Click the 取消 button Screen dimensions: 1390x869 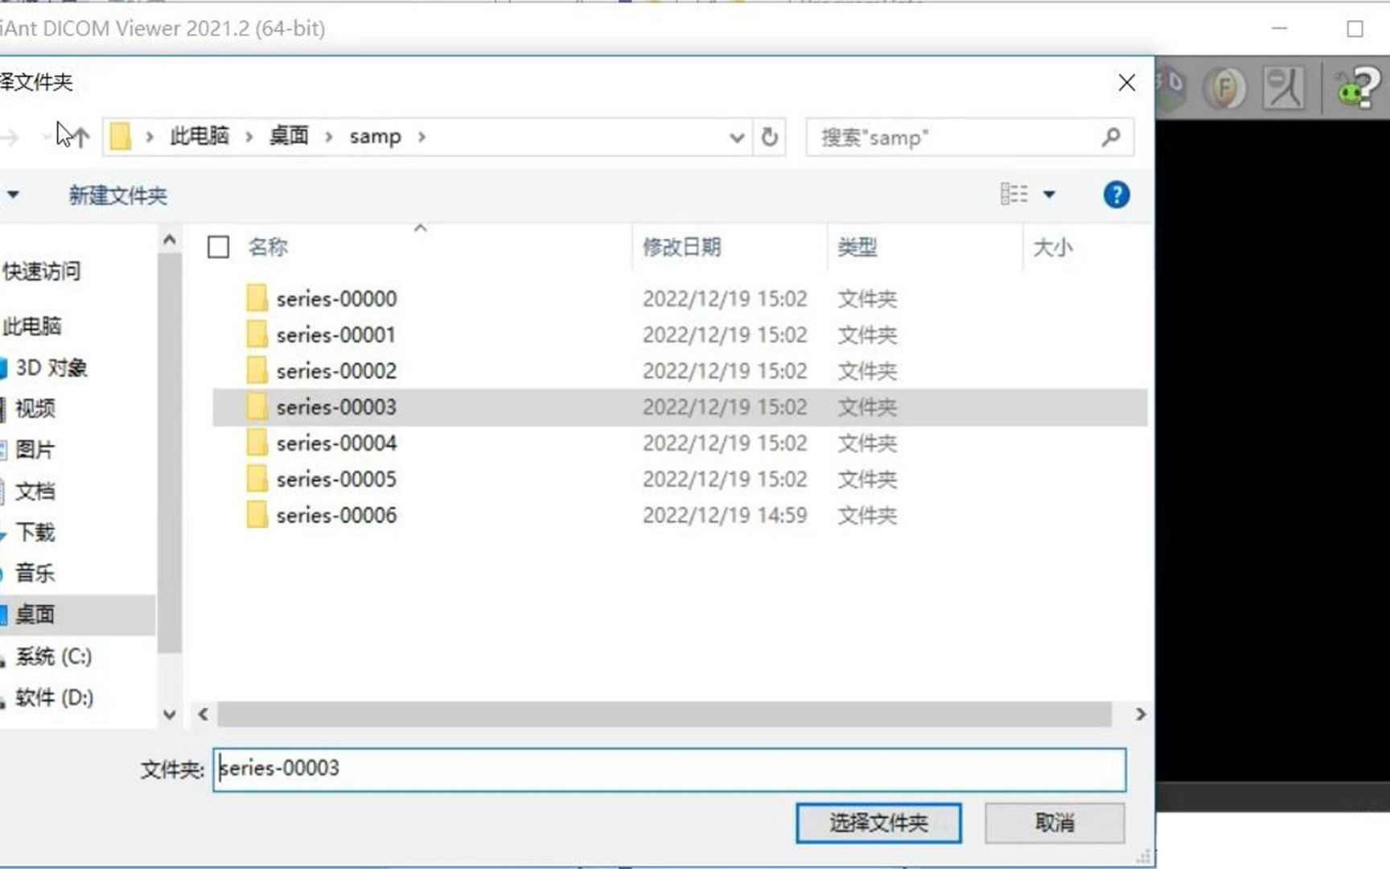coord(1055,822)
